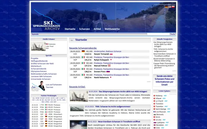Open article '4000 Anlagen' headline
Viewport: 207px width, 129px height.
click(123, 92)
